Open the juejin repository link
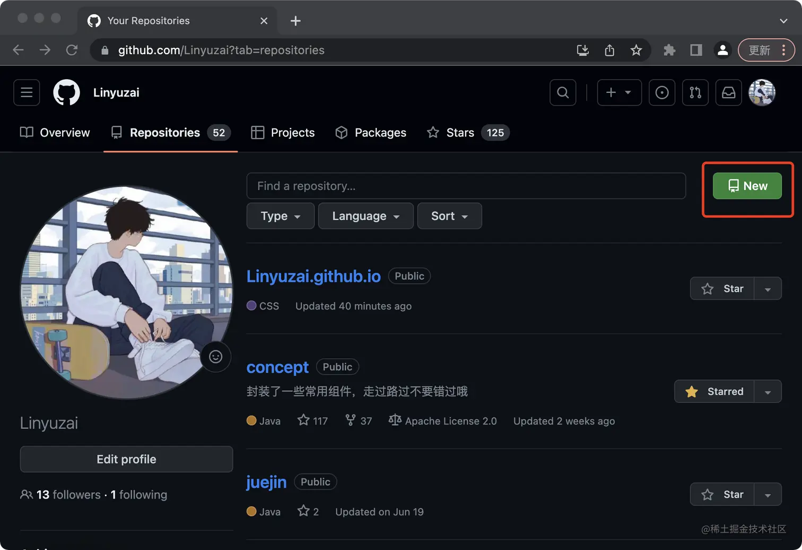Viewport: 802px width, 550px height. [x=266, y=482]
